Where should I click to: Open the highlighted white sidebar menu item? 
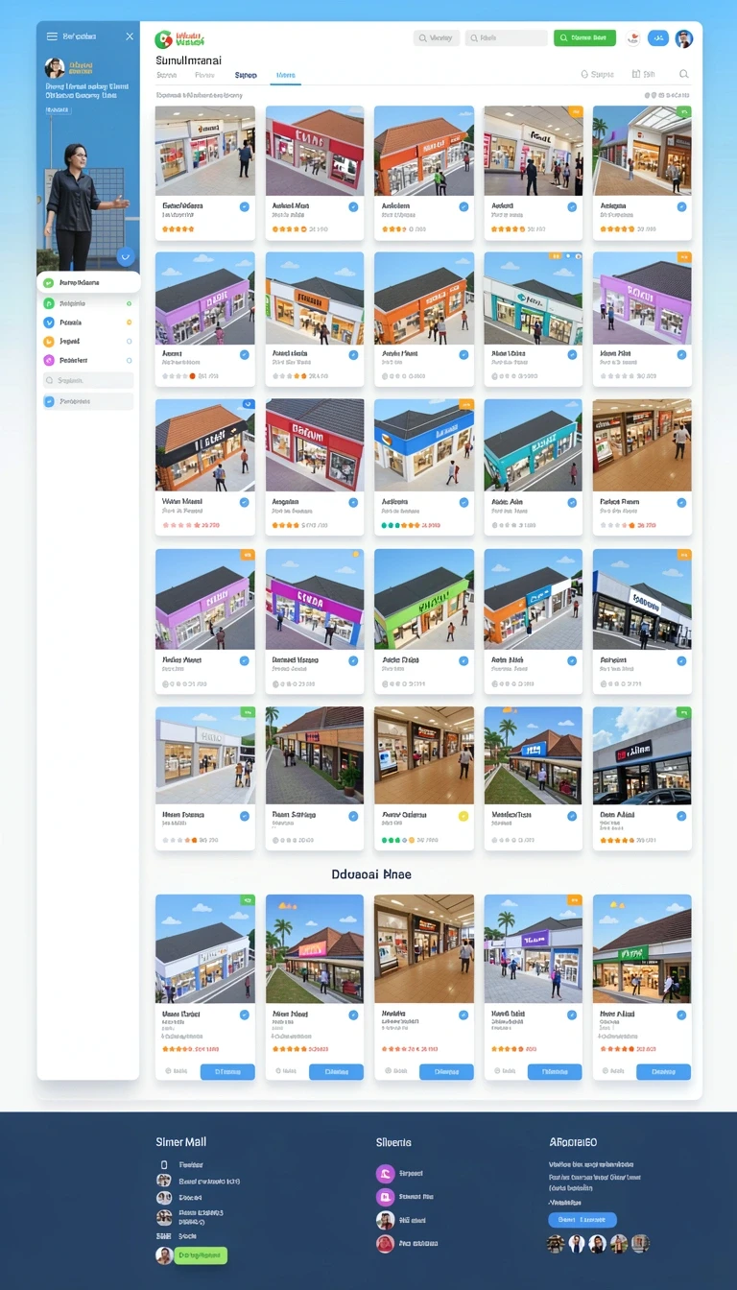click(x=88, y=283)
